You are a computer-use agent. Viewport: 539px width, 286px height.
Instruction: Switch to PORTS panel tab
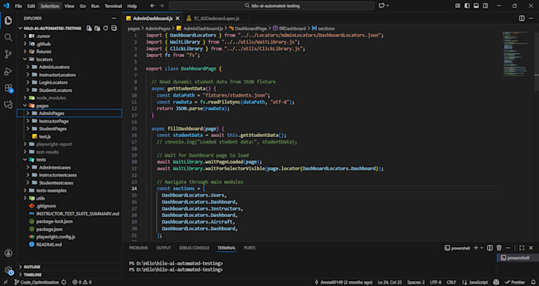(250, 248)
